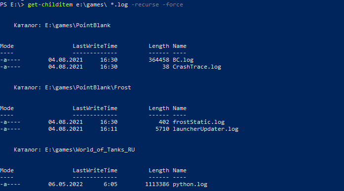Click the launcherUpdater.log file name
Screen dimensions: 344x191
coord(206,129)
